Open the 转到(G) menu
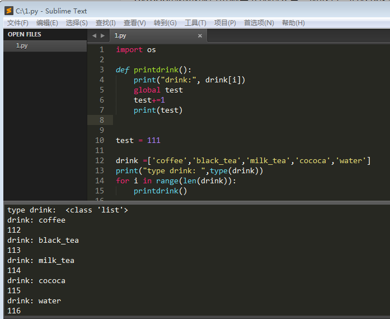Viewport: 390px width, 319px height. pos(165,23)
